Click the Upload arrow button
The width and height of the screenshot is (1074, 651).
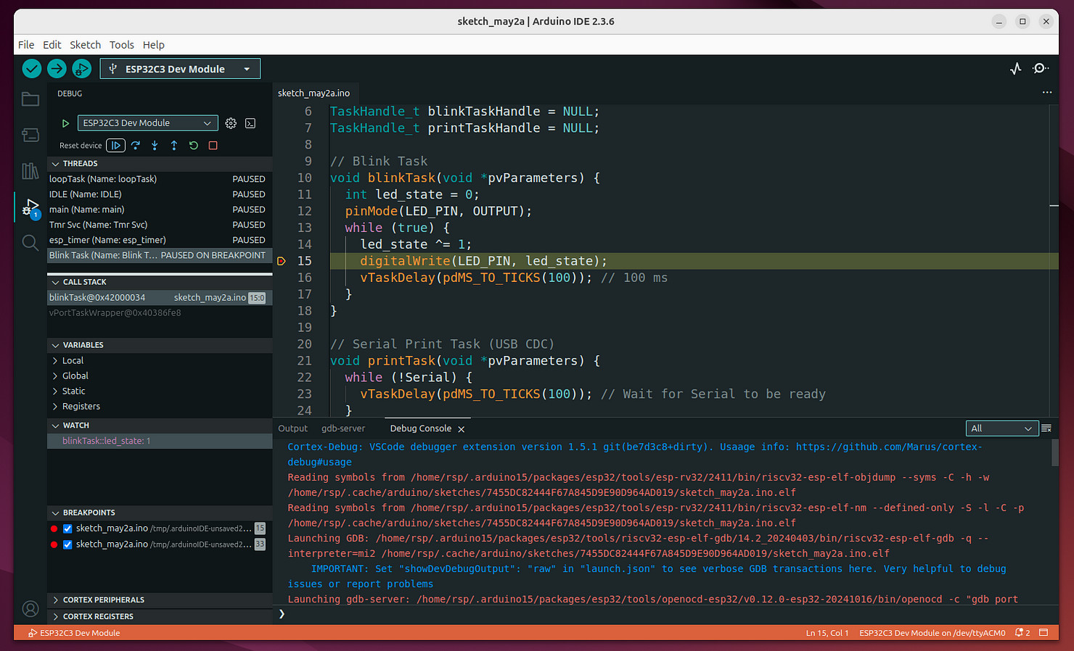[x=57, y=69]
